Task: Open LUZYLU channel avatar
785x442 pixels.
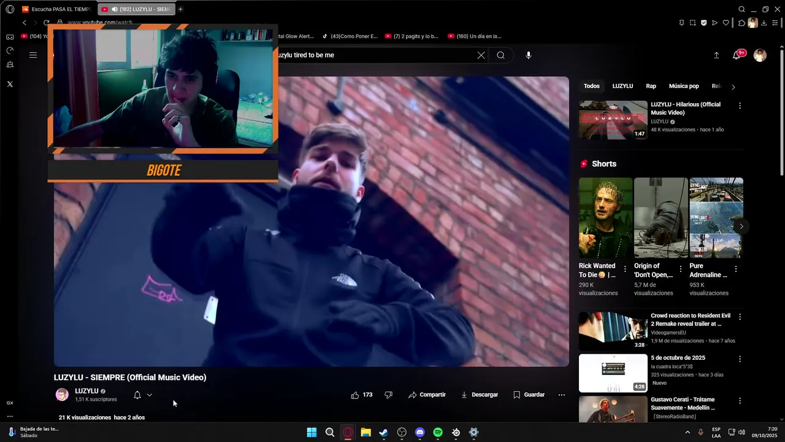Action: coord(62,395)
